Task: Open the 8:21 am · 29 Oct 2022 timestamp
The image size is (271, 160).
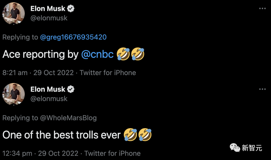Action: pos(38,73)
